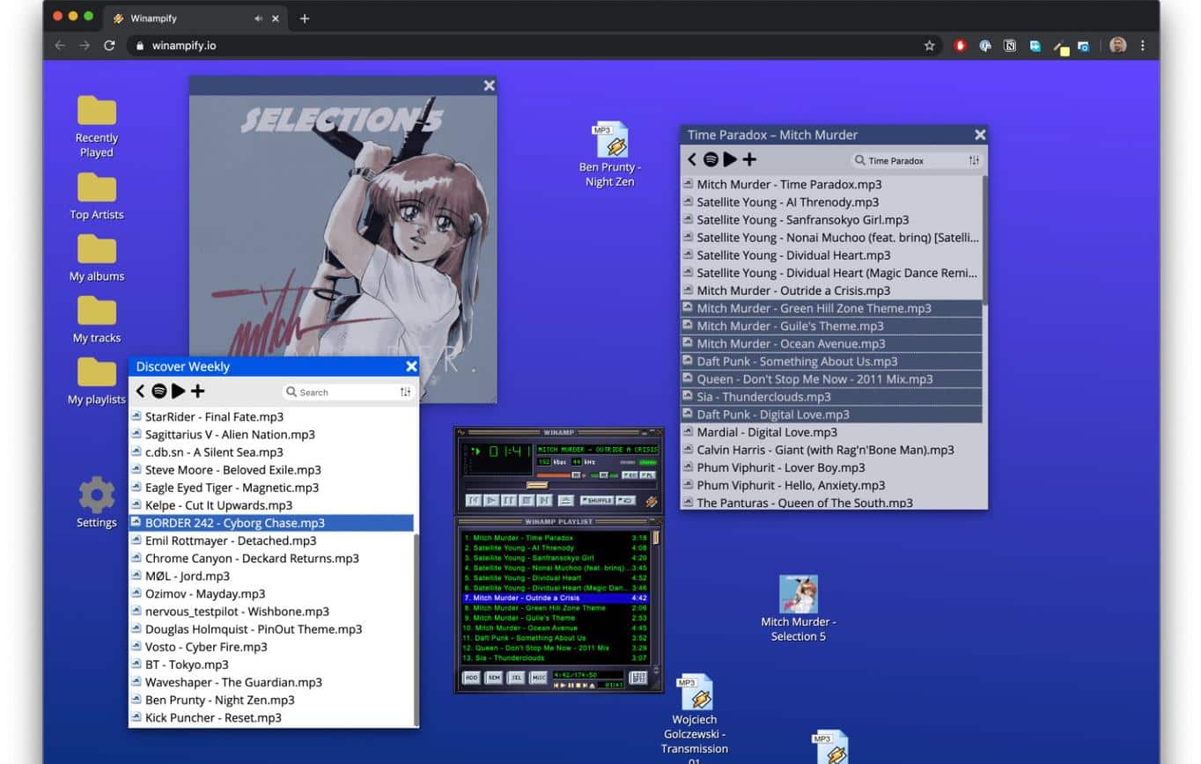Reload the winampify.io page

[109, 45]
